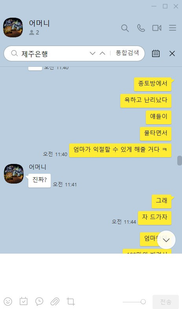Image resolution: width=182 pixels, height=309 pixels.
Task: Start a video call with 어머니
Action: (157, 28)
